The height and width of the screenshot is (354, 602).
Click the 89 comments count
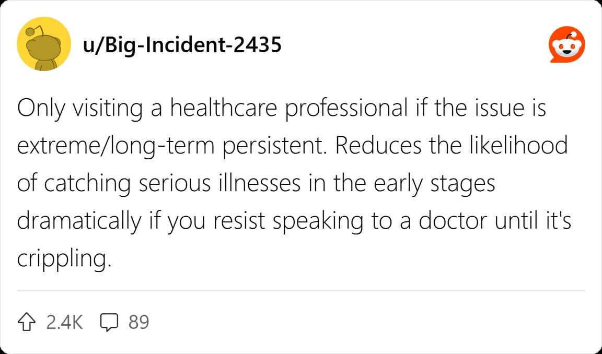(x=138, y=322)
